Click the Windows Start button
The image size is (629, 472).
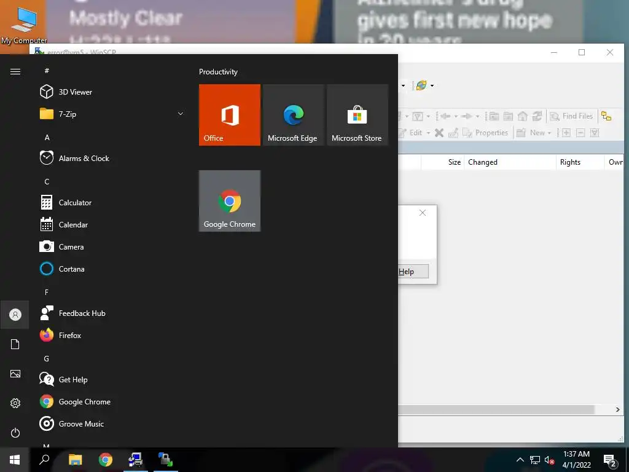pos(15,460)
